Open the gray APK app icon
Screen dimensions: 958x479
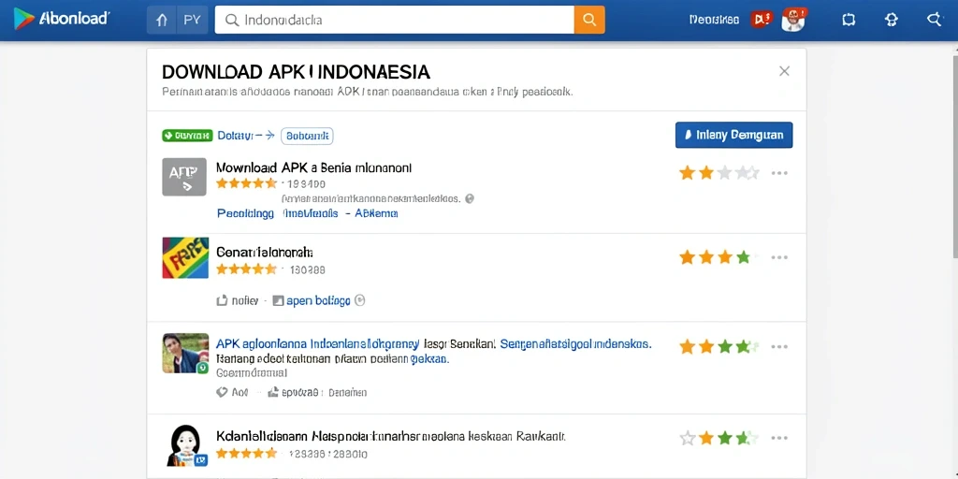pyautogui.click(x=184, y=177)
